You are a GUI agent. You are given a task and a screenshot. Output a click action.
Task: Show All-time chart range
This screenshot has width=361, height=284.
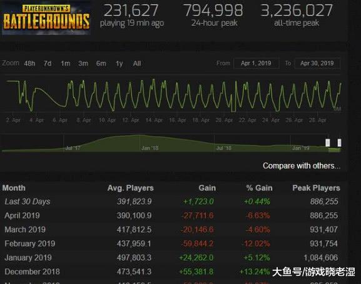tap(137, 63)
